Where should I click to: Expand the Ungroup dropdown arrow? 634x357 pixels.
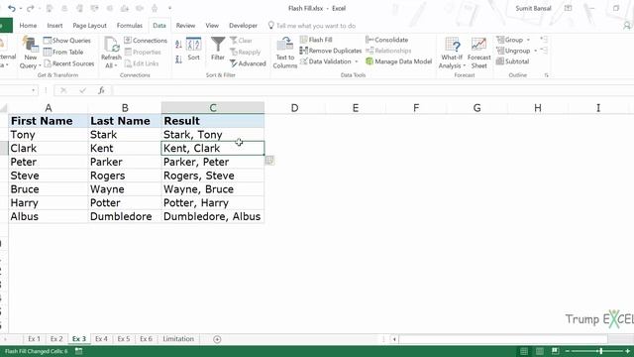pos(535,51)
